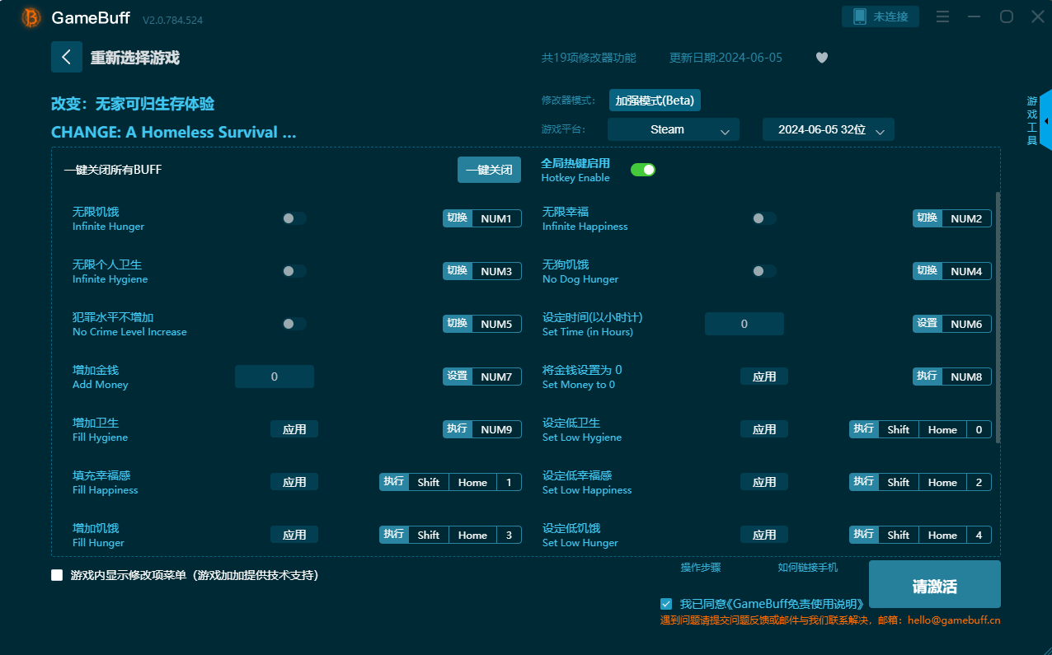Click the CHANGE: A Homeless Survival title

(x=173, y=132)
